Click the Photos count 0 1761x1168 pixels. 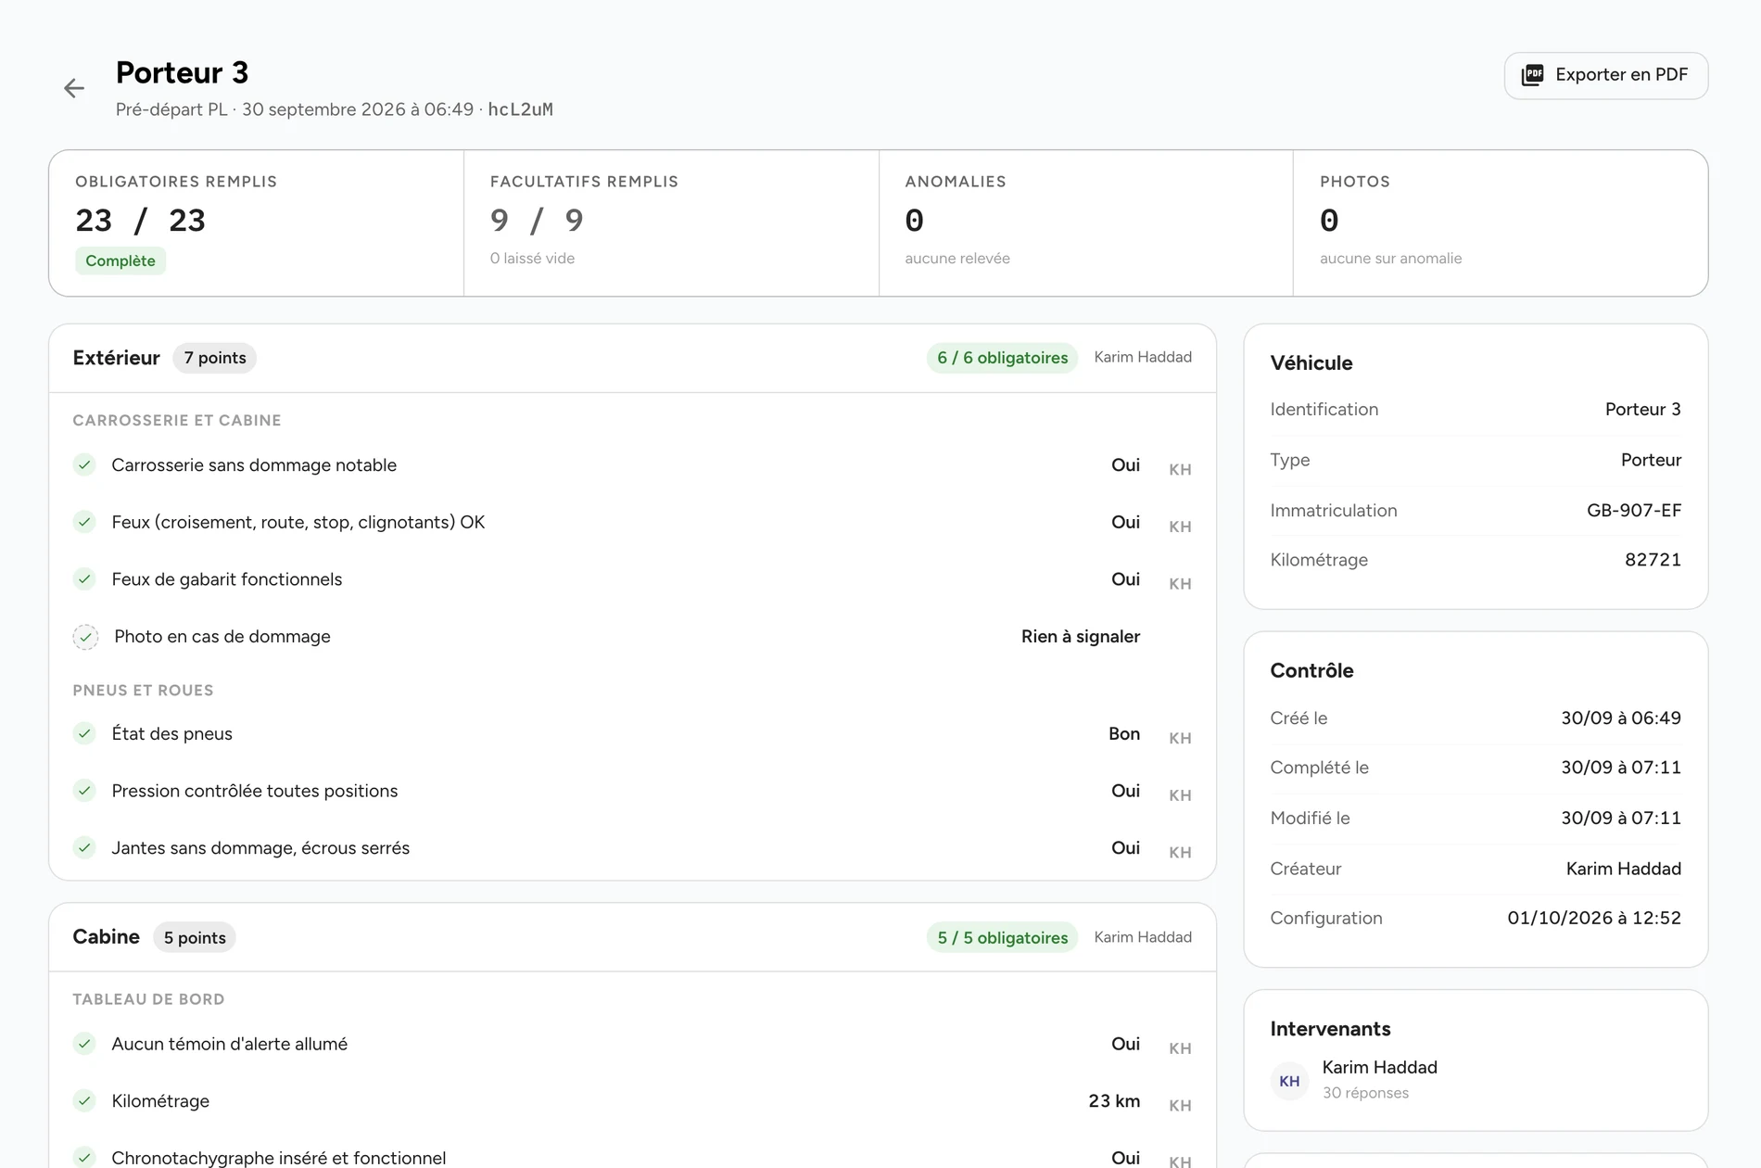coord(1329,221)
